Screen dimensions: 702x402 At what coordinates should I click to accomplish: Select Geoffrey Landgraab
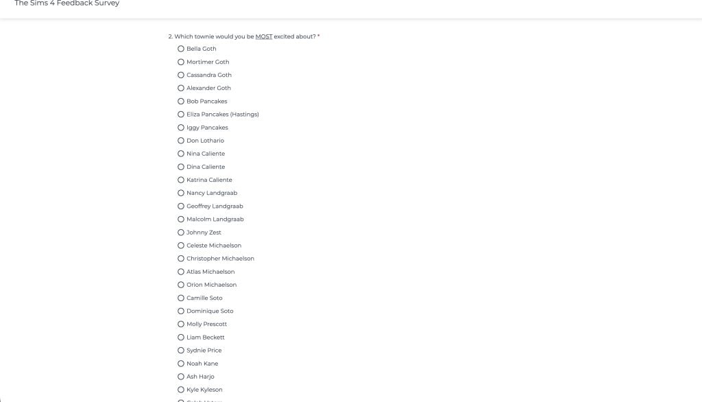point(181,206)
